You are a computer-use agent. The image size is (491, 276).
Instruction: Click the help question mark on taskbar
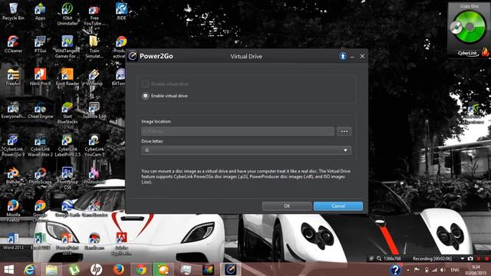395,269
